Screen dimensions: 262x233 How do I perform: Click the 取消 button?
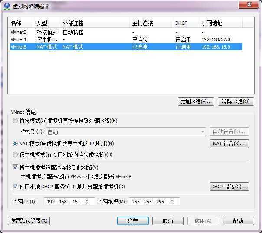168,221
